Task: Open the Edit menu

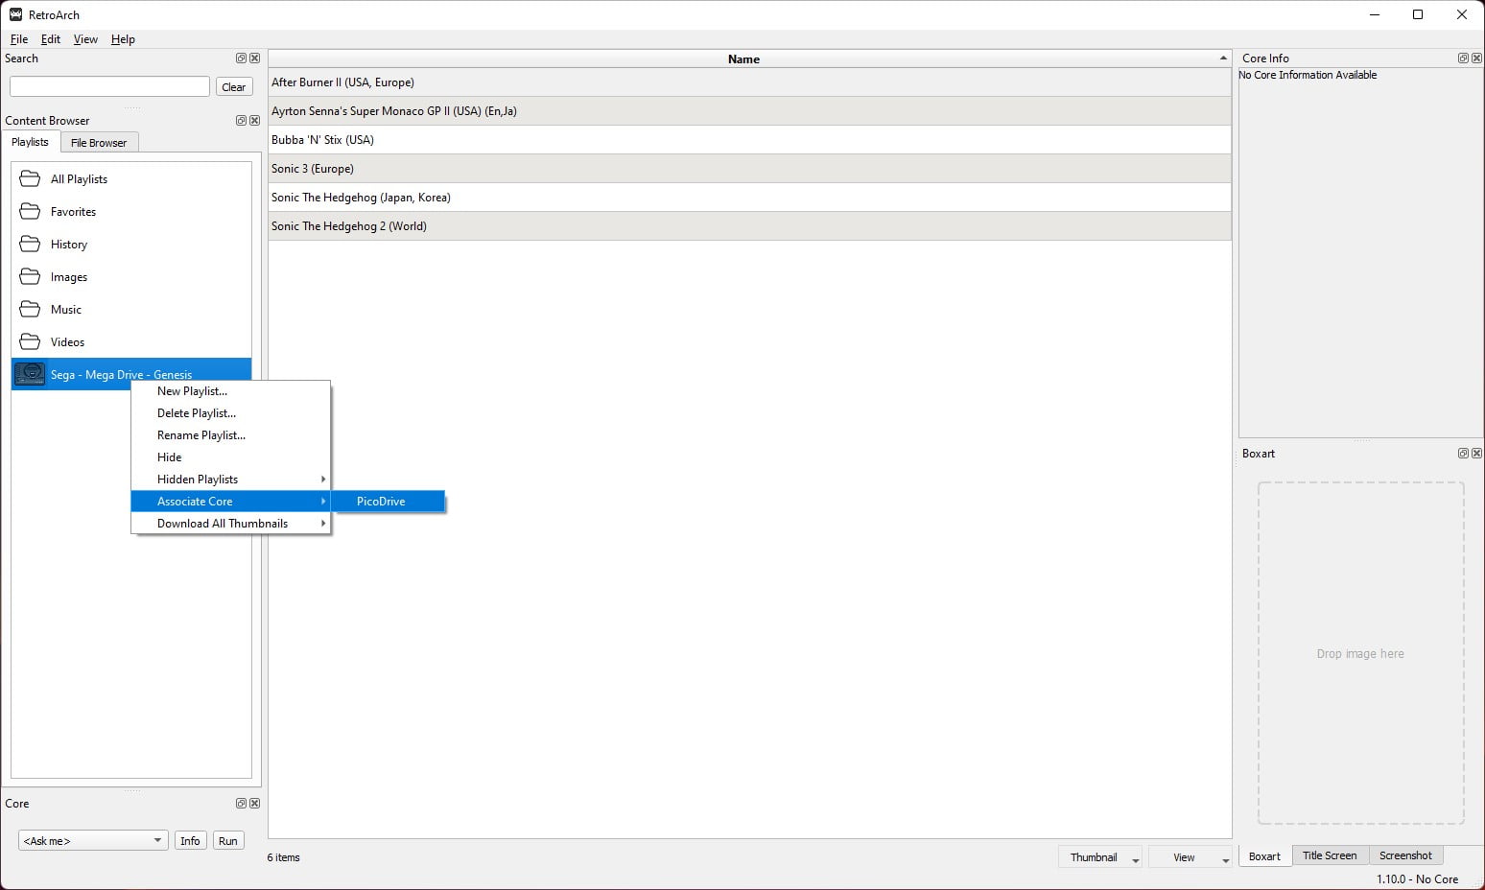Action: (51, 39)
